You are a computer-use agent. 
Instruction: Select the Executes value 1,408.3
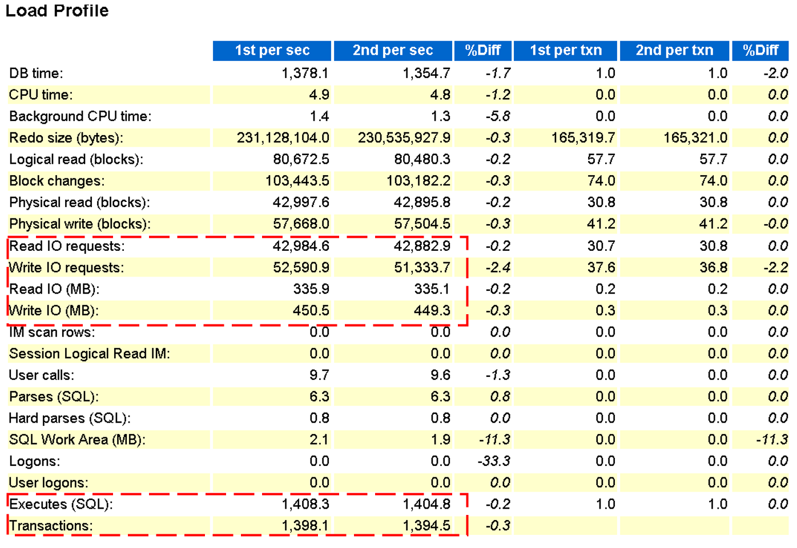point(305,505)
